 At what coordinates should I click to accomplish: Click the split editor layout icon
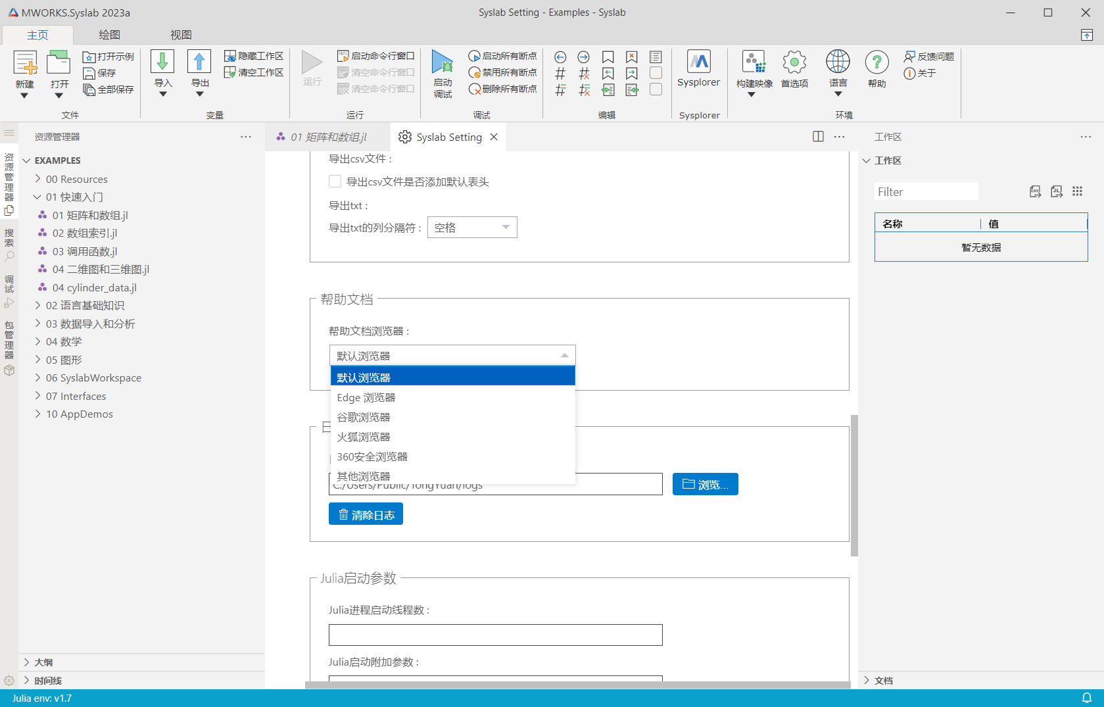point(818,137)
